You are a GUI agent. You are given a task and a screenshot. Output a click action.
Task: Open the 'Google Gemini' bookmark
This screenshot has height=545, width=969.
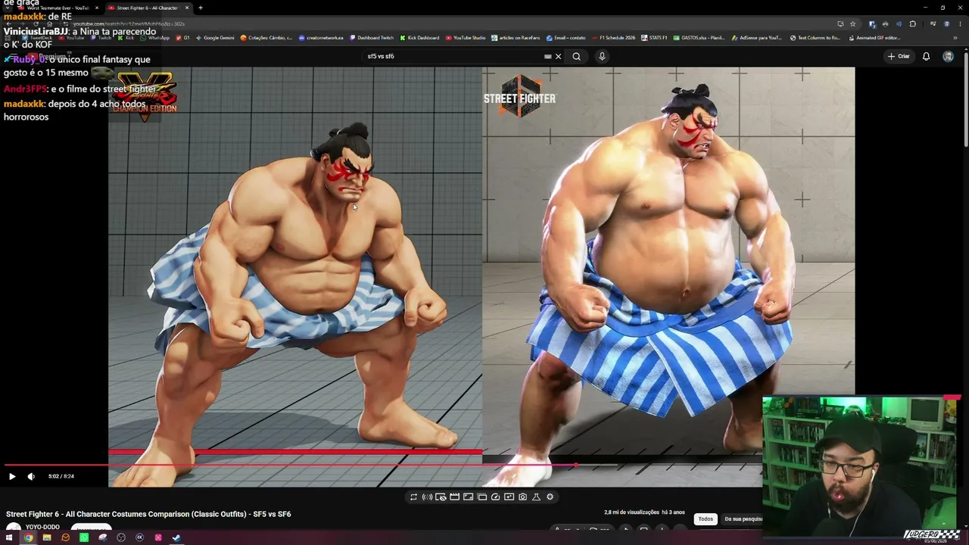[x=215, y=37]
